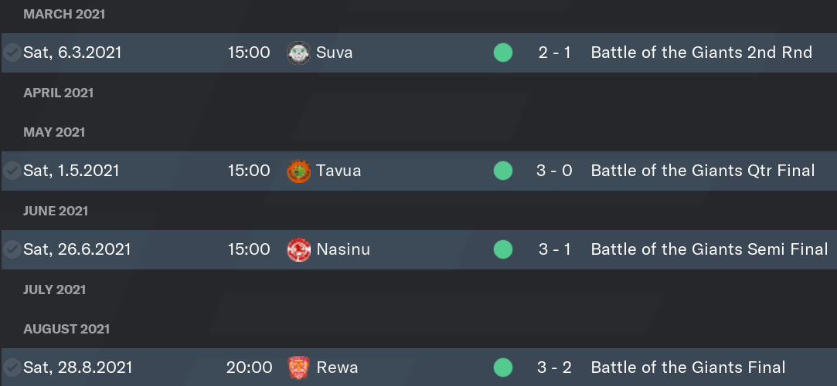Click the green win indicator for Rewa match
Viewport: 837px width, 386px height.
click(503, 368)
